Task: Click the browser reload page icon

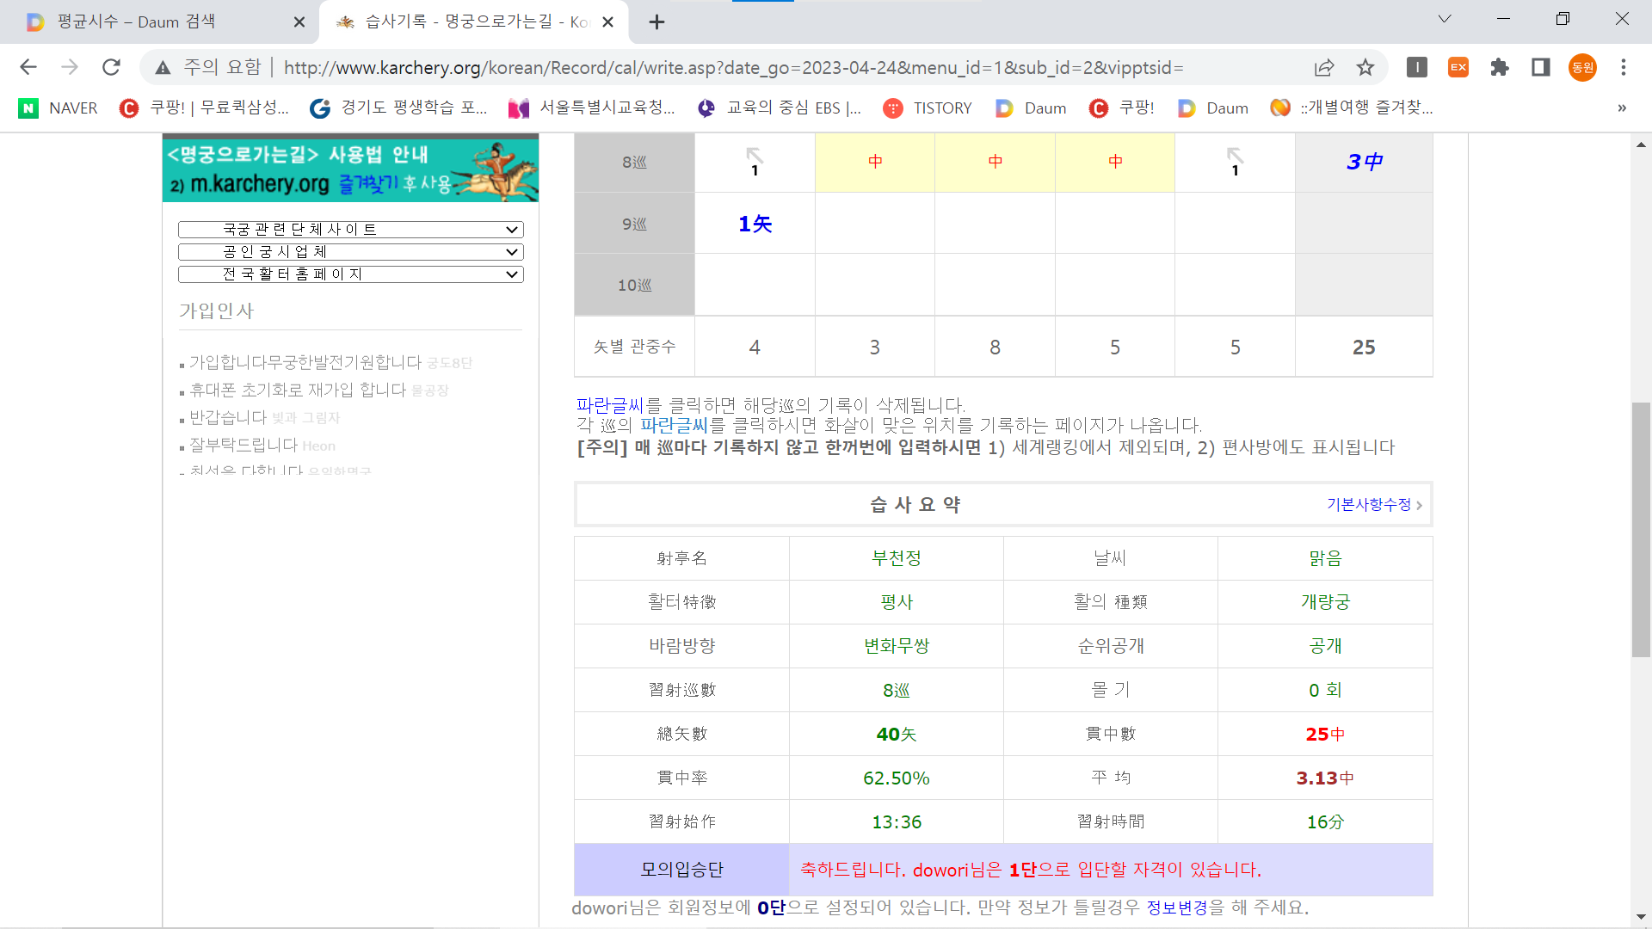Action: point(111,67)
